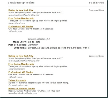This screenshot has width=108, height=98.
Task: Click the authentic people Yahoo description line
Action: click(x=39, y=83)
